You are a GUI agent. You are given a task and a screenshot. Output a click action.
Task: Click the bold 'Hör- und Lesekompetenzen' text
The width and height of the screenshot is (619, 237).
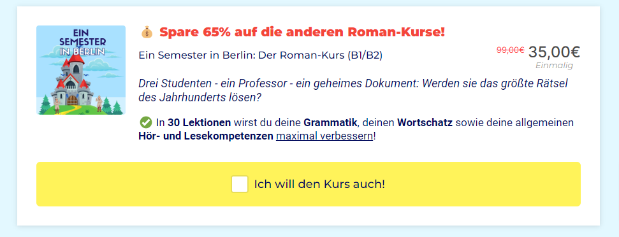click(206, 136)
